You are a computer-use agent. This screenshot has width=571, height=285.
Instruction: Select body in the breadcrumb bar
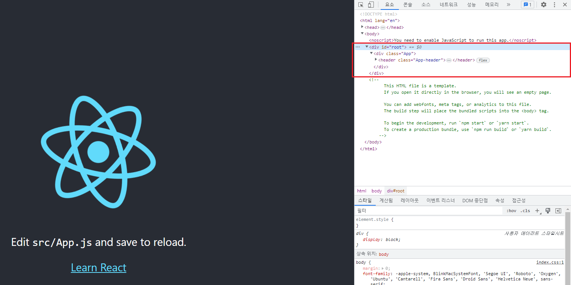[x=376, y=191]
